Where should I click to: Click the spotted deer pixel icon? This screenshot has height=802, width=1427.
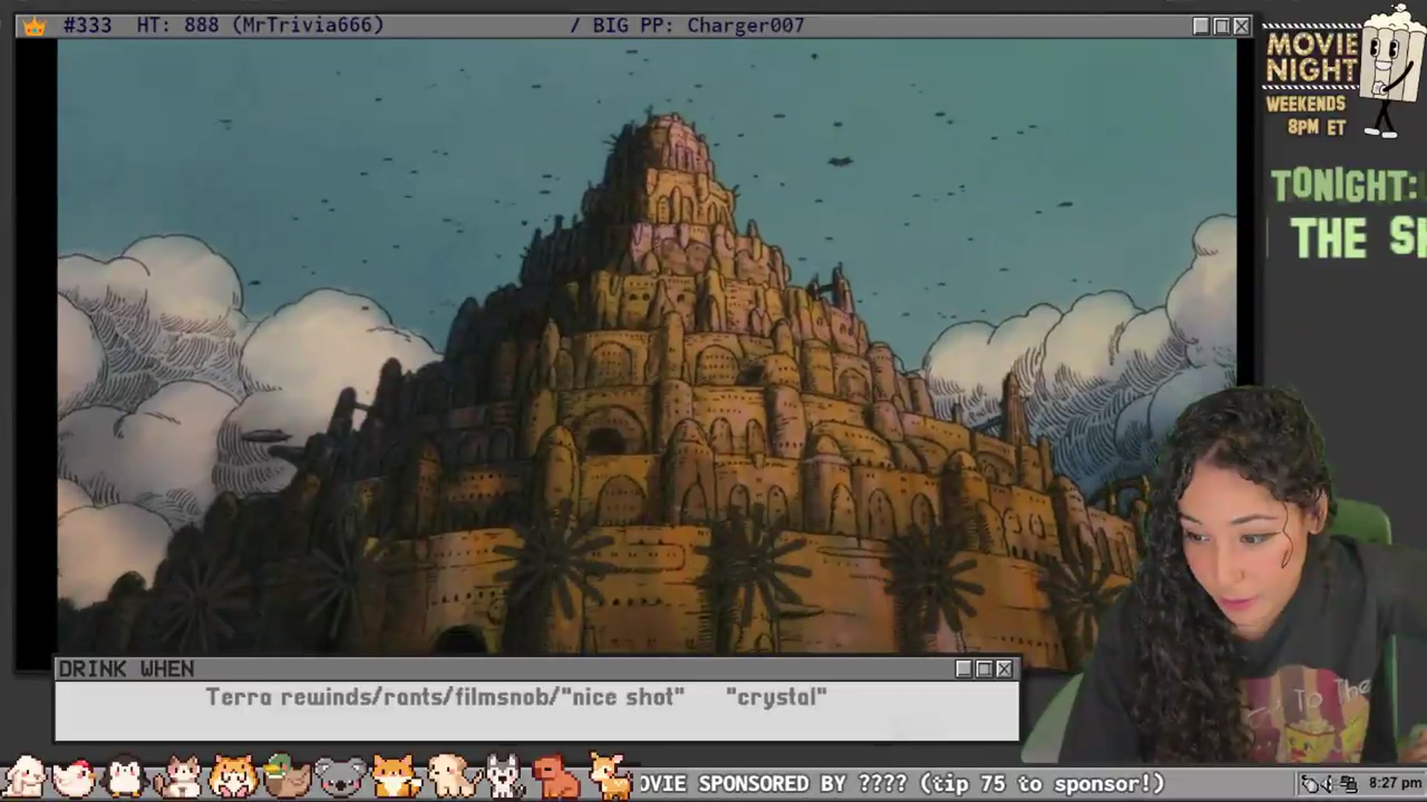coord(609,776)
